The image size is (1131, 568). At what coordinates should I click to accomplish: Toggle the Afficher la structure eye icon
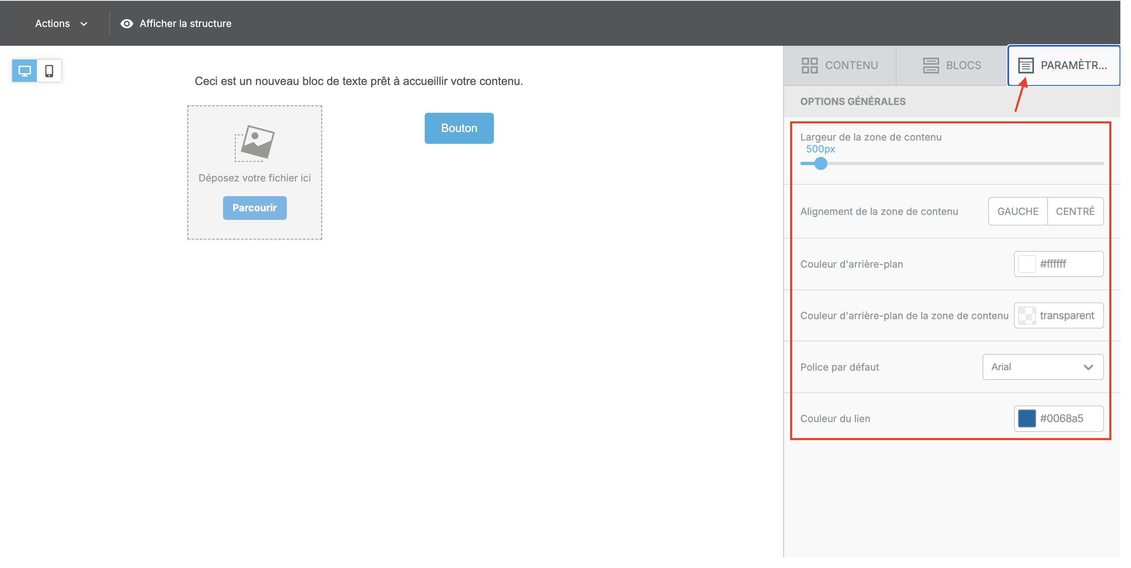(x=127, y=24)
